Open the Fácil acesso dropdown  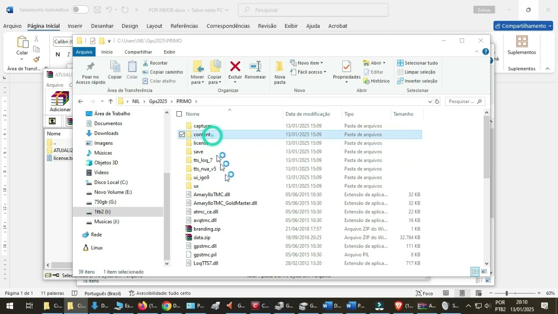tap(308, 72)
